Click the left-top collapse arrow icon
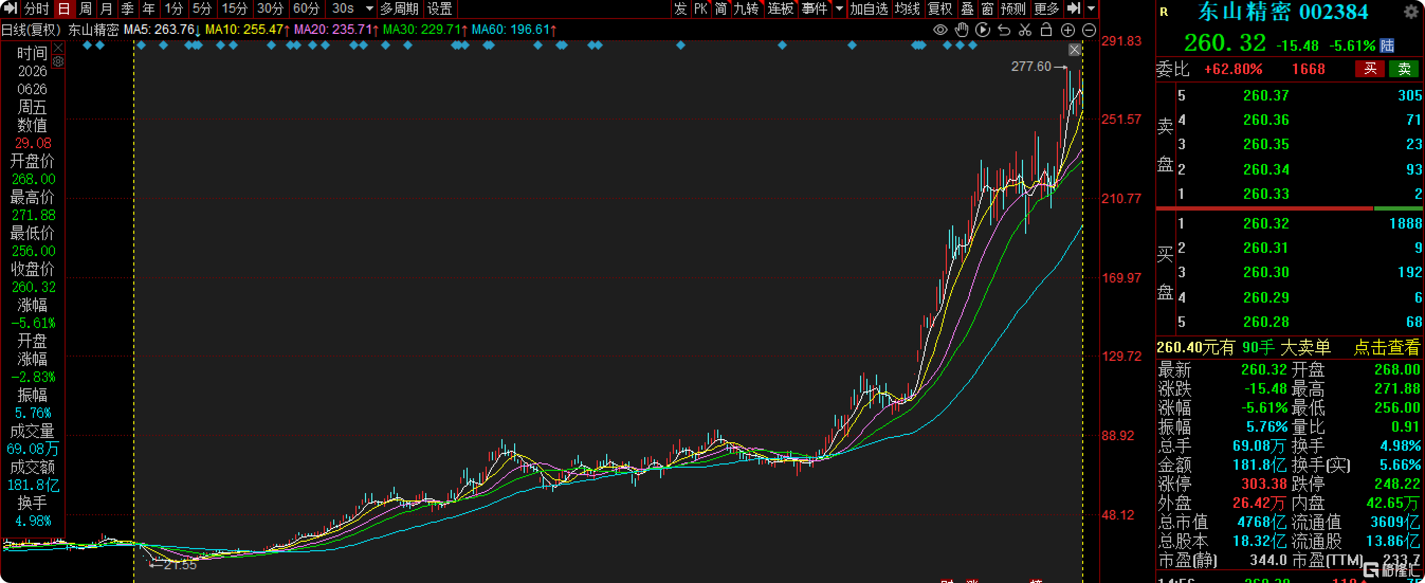 (x=11, y=8)
